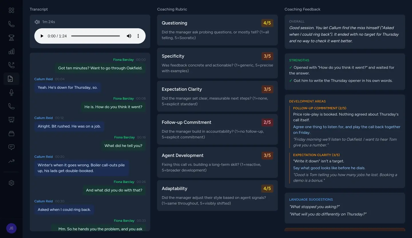412x238 pixels.
Task: Click the Specificity rubric heading
Action: click(173, 56)
